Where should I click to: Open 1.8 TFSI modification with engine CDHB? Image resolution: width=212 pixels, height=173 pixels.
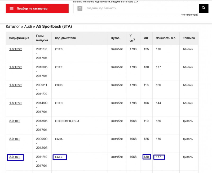coord(16,85)
